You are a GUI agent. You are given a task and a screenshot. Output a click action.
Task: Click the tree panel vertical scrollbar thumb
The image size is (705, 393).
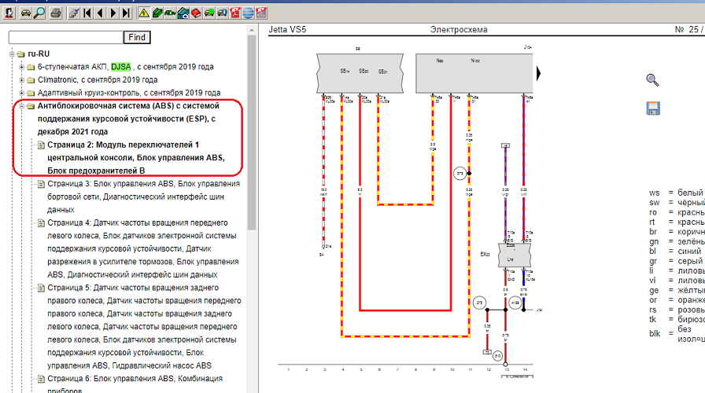(x=252, y=133)
